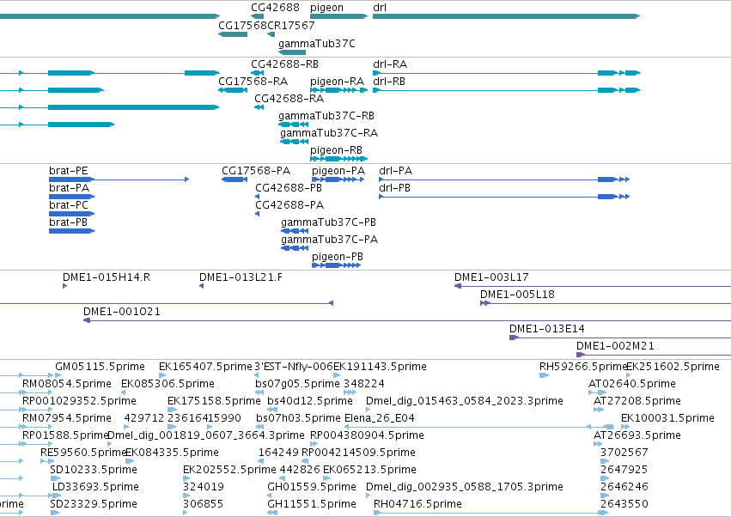
Task: Select protein CG17568-PA
Action: tap(256, 171)
